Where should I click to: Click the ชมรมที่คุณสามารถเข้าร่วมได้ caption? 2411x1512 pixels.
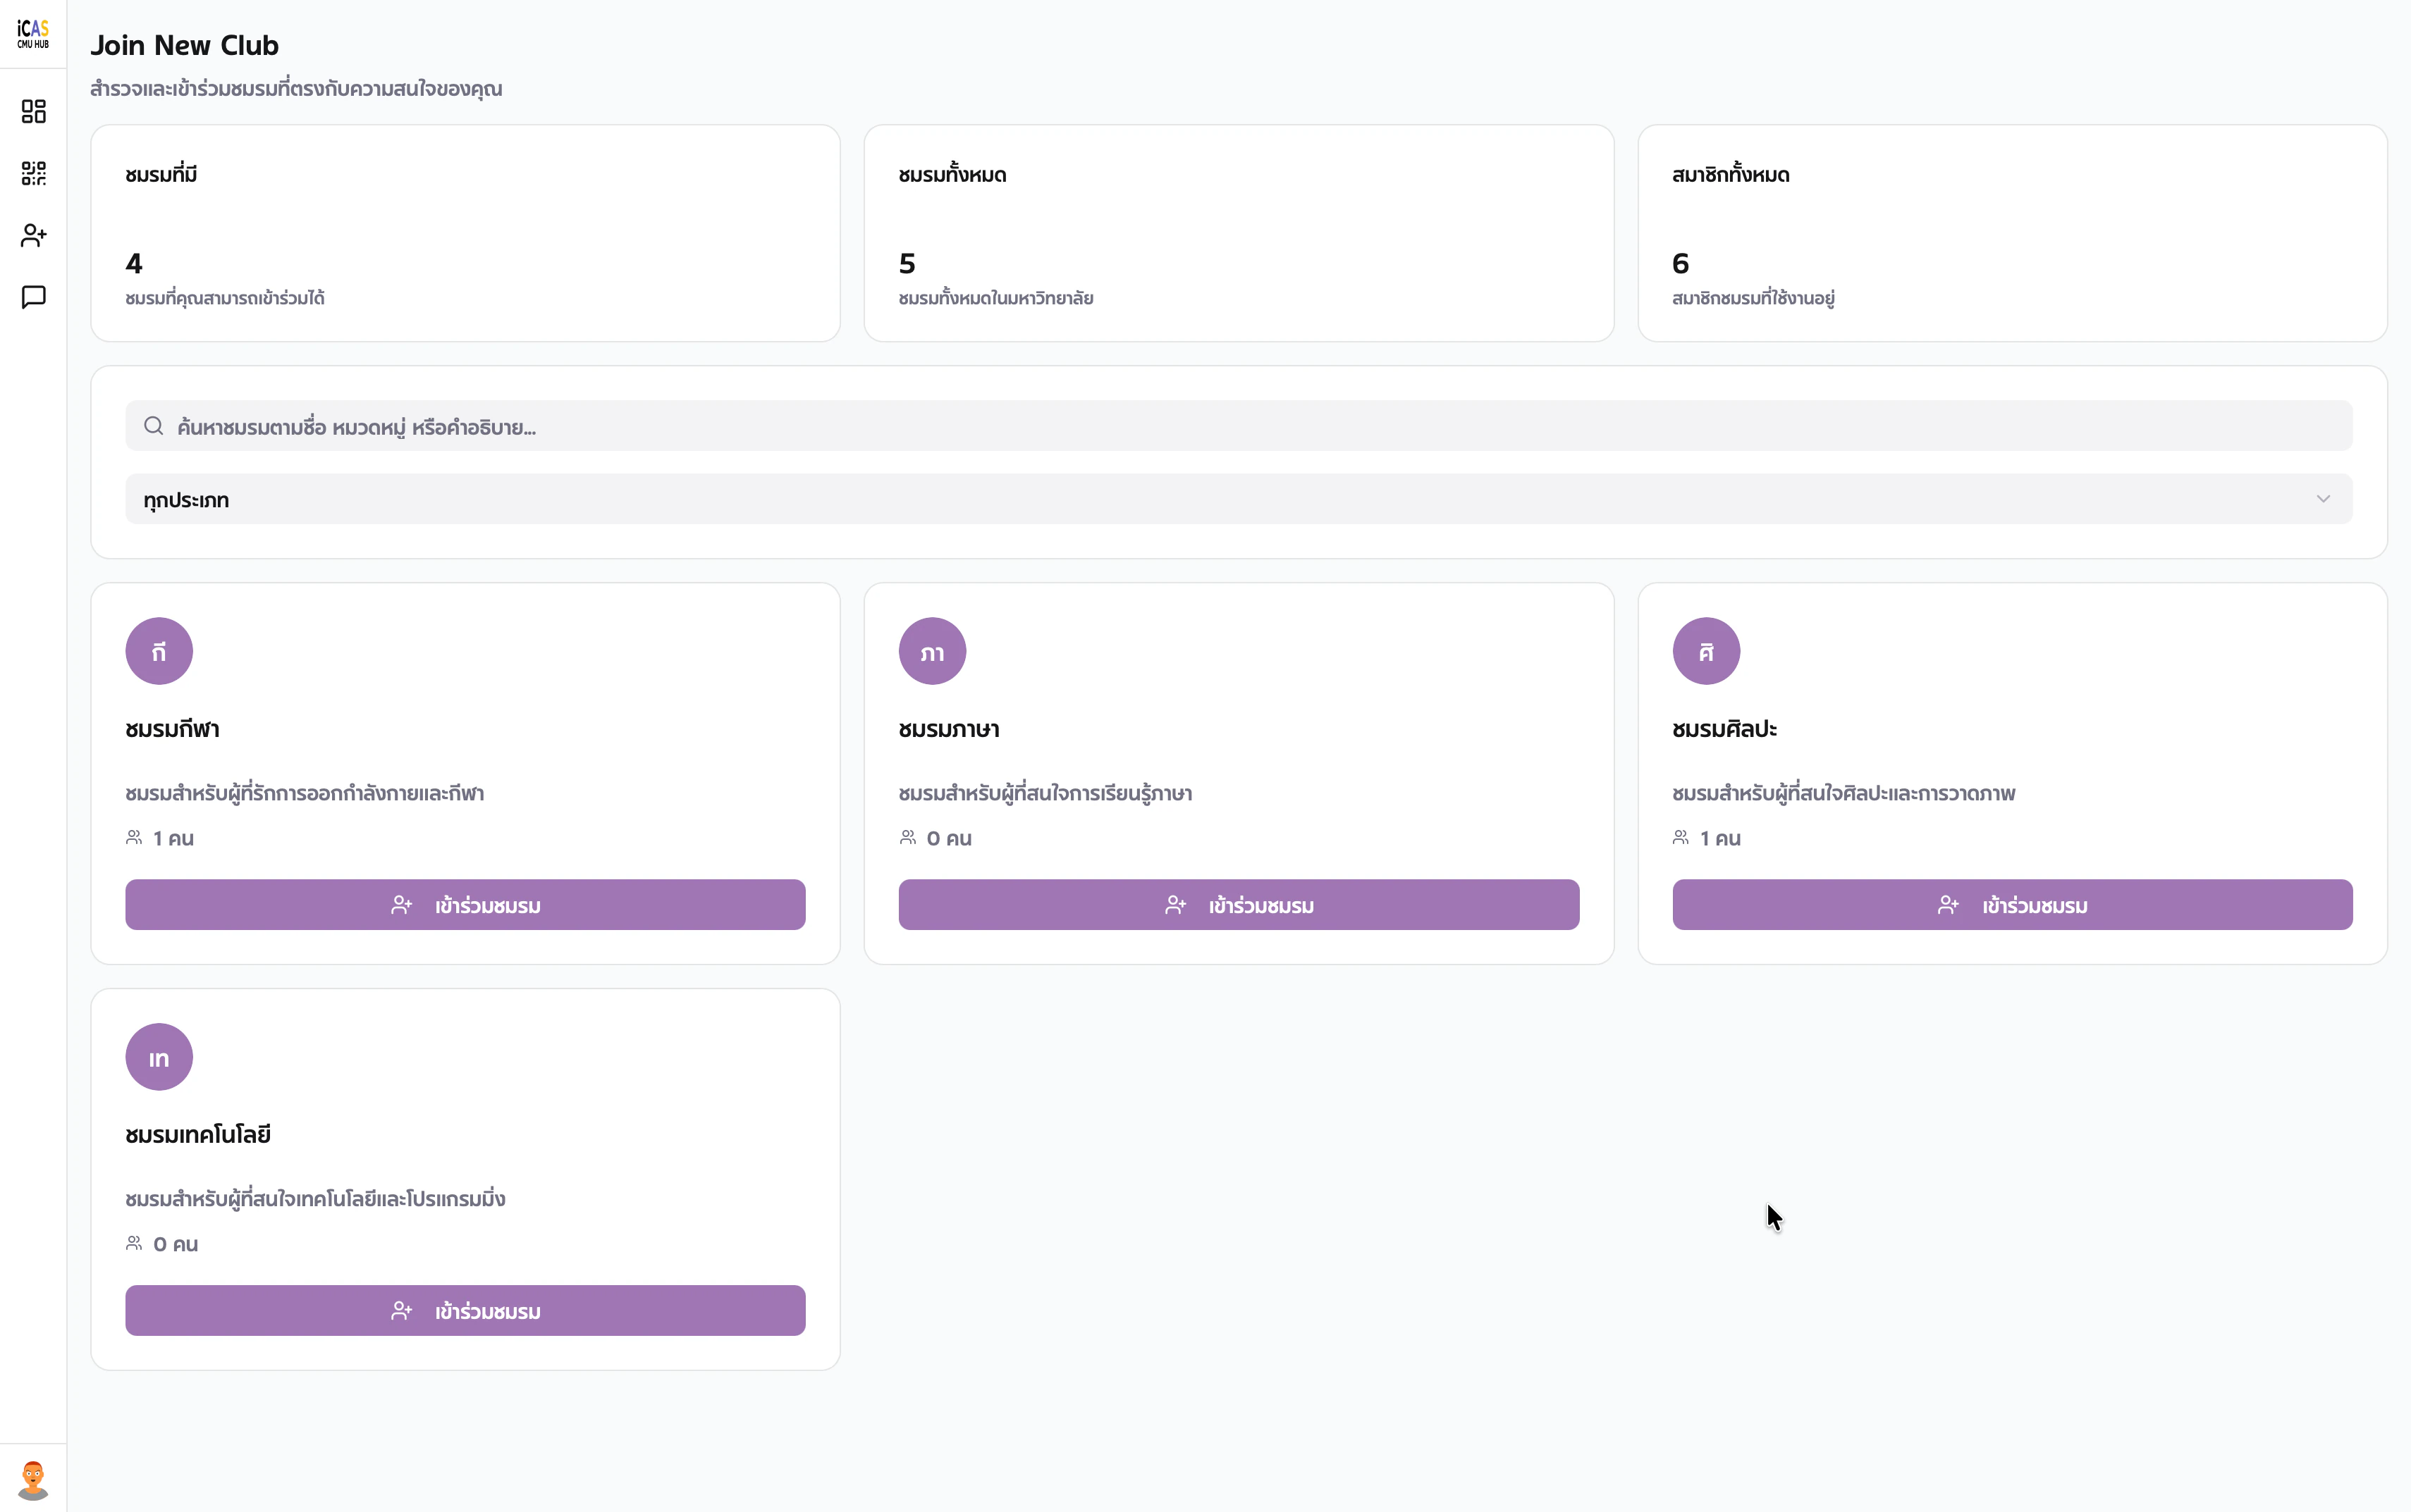coord(225,298)
